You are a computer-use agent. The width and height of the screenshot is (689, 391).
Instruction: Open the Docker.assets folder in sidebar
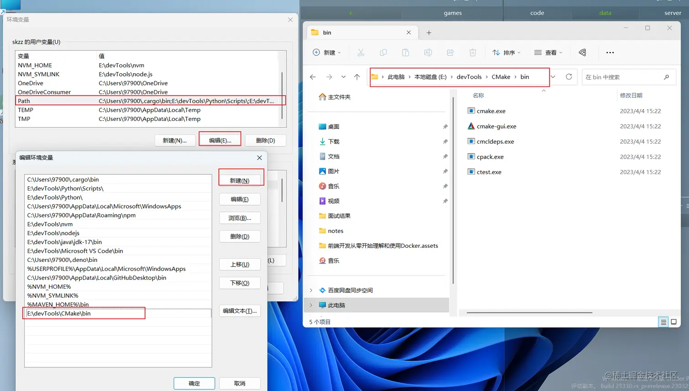[378, 246]
